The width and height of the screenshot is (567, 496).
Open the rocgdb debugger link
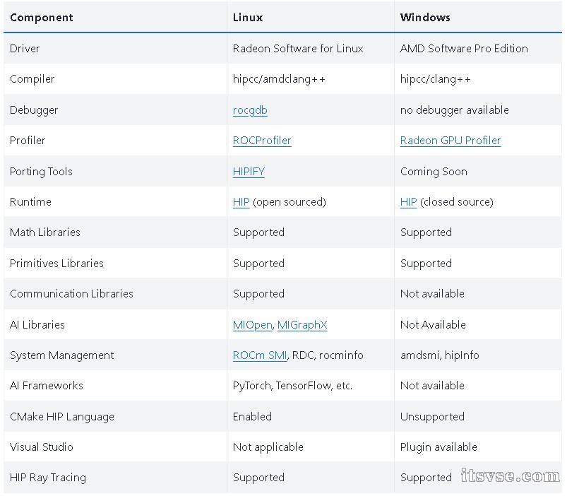pos(250,110)
